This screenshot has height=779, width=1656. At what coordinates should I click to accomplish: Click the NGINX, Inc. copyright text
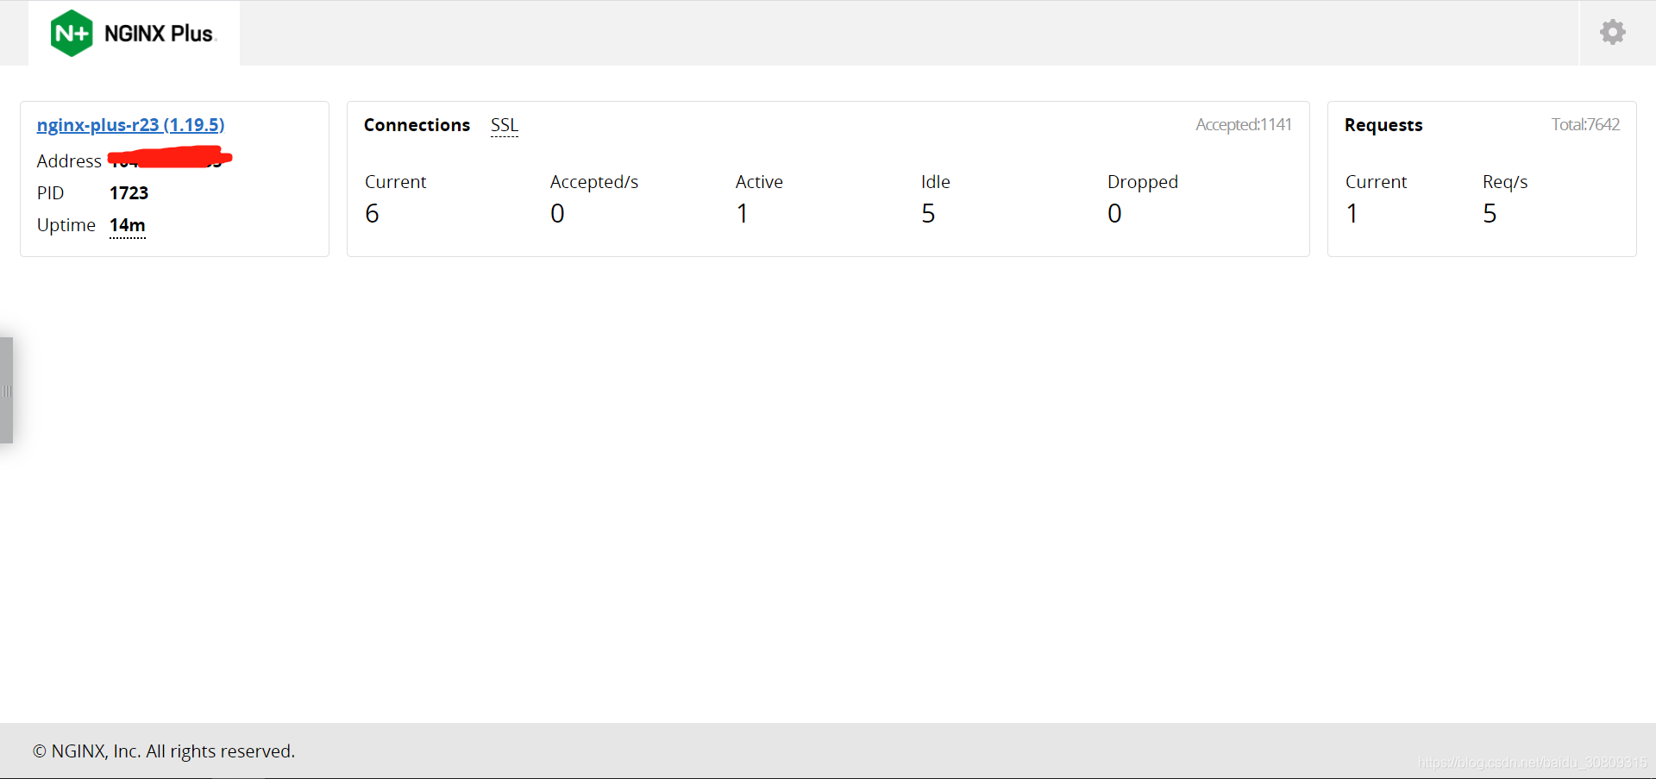pyautogui.click(x=163, y=751)
